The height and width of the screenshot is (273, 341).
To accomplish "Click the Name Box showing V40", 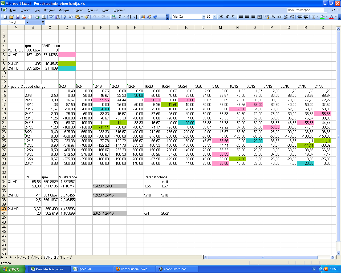I will click(13, 23).
